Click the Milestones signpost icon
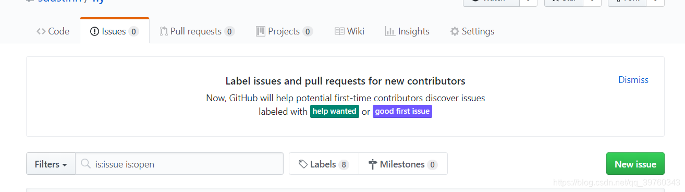685x192 pixels. coord(373,164)
